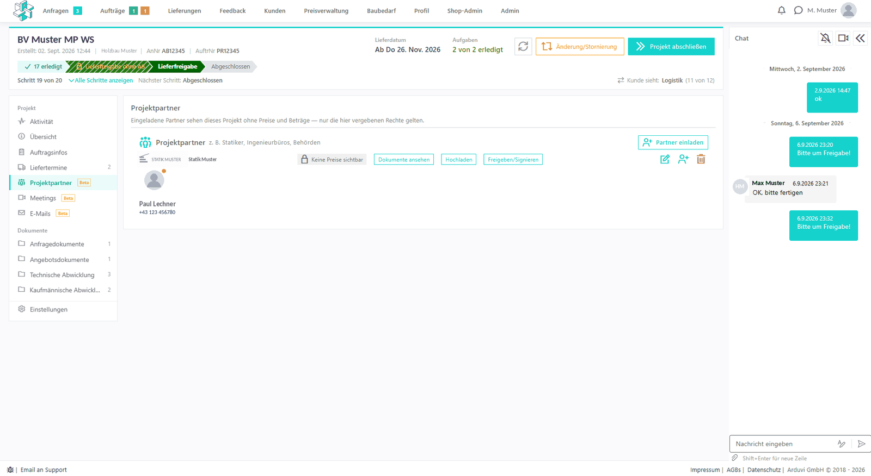
Task: Open Meetings in the sidebar
Action: point(63,198)
